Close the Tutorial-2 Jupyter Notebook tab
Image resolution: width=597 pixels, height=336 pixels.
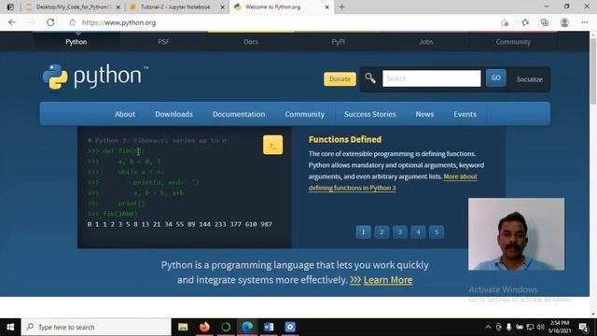click(x=223, y=7)
